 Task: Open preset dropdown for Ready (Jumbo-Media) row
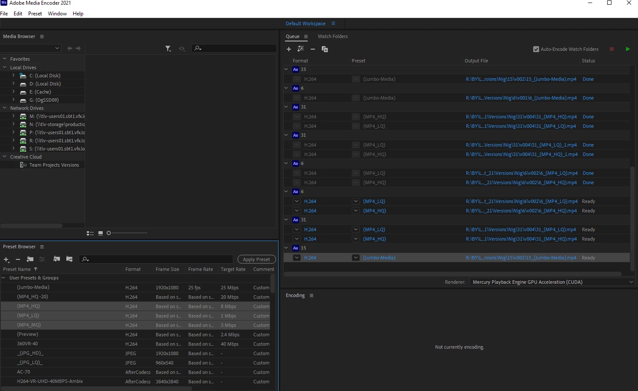(356, 258)
